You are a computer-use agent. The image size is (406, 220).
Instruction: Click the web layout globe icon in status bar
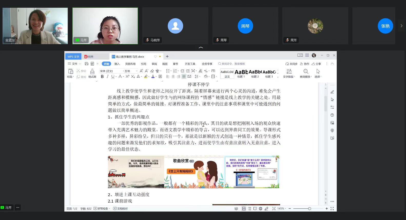click(x=261, y=209)
